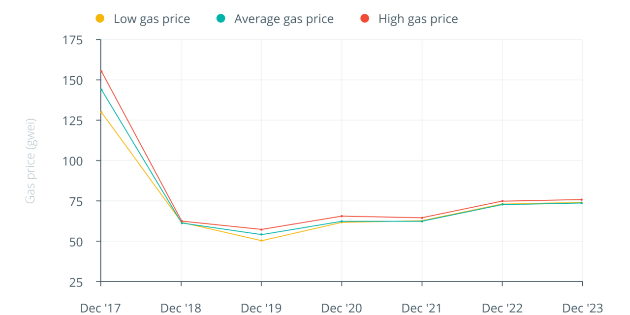630x315 pixels.
Task: Select the High gas price point at Dec '23
Action: tap(582, 199)
